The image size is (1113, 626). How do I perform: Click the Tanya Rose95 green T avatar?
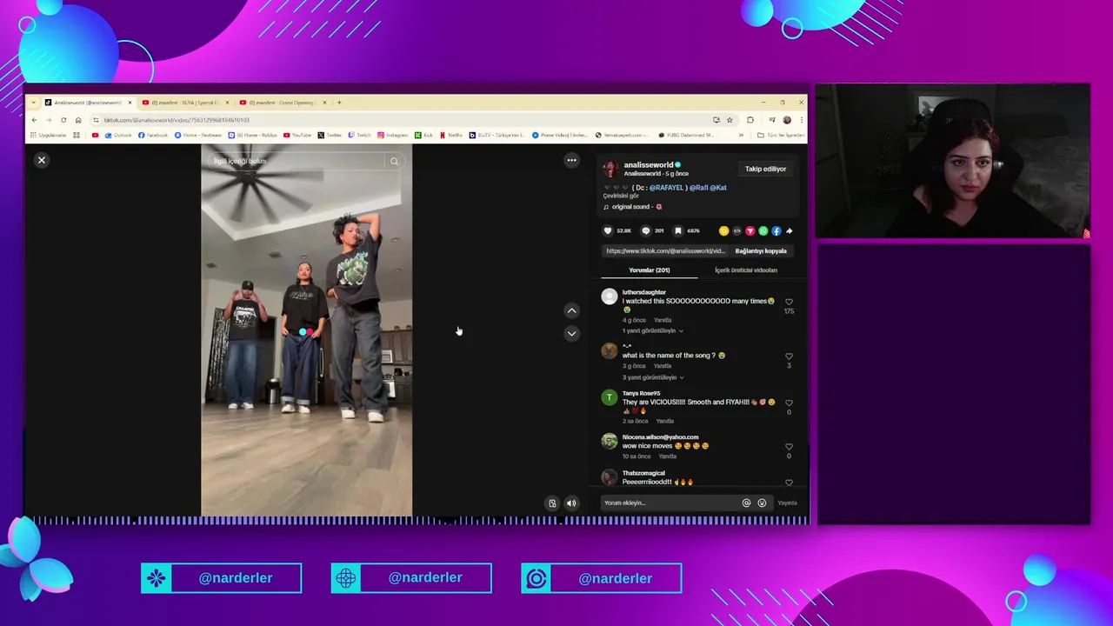[610, 397]
